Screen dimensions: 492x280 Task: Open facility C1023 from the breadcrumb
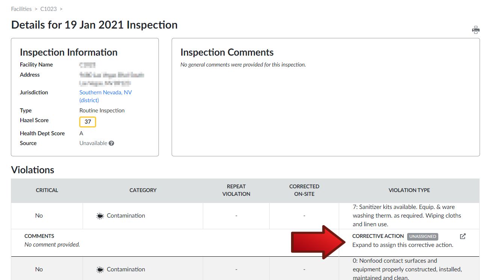(48, 9)
